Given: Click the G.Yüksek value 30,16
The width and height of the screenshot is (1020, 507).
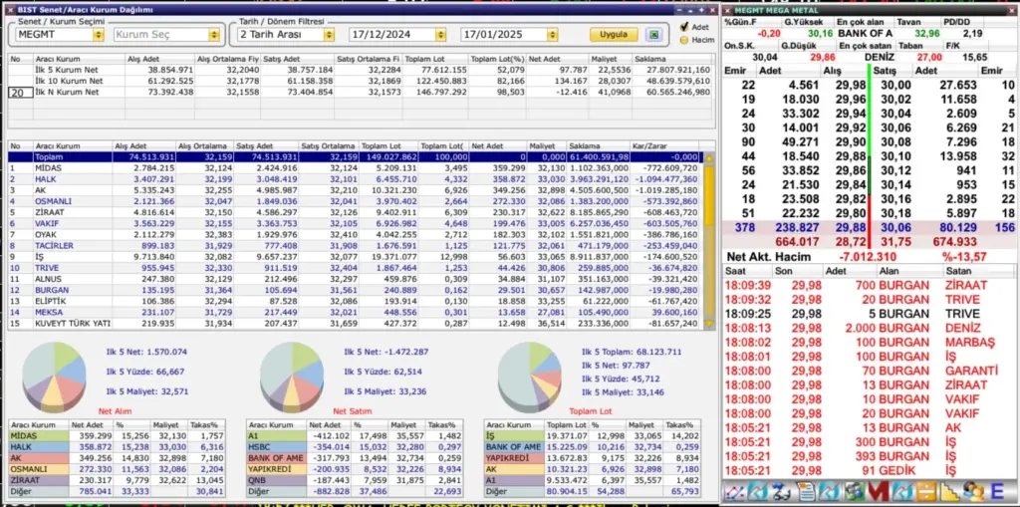Looking at the screenshot, I should click(820, 34).
